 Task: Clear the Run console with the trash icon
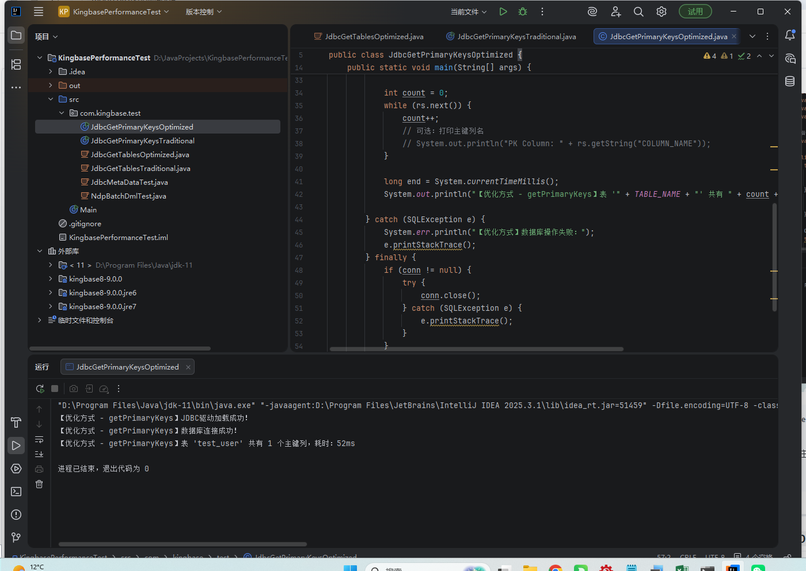[39, 484]
